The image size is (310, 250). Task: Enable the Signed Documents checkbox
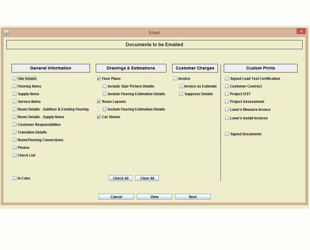coord(227,134)
